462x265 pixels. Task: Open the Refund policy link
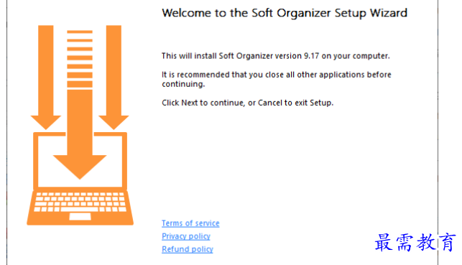click(188, 249)
